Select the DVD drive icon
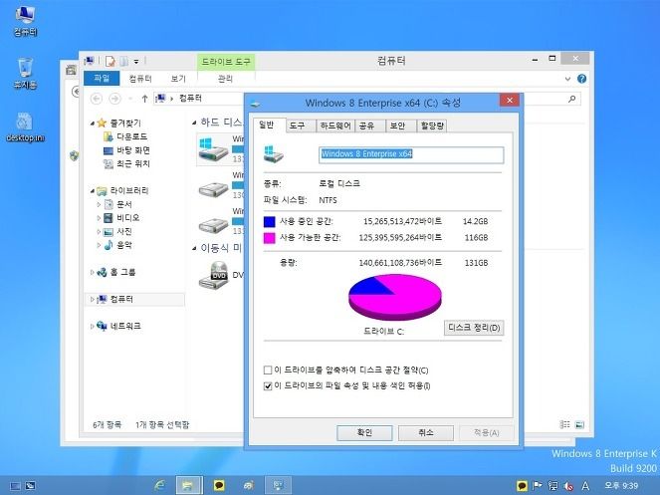 coord(214,275)
